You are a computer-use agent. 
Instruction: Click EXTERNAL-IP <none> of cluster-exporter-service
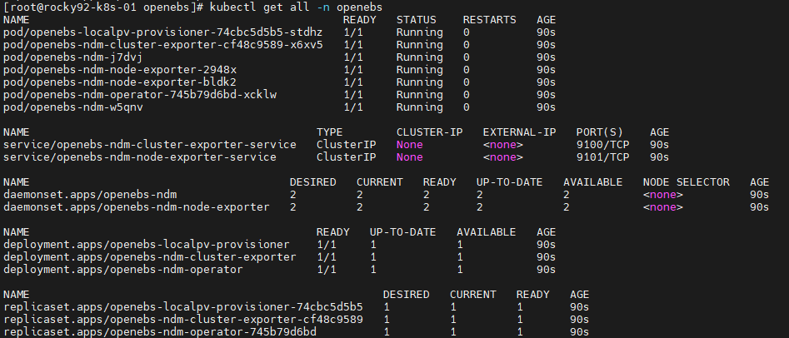pyautogui.click(x=502, y=145)
